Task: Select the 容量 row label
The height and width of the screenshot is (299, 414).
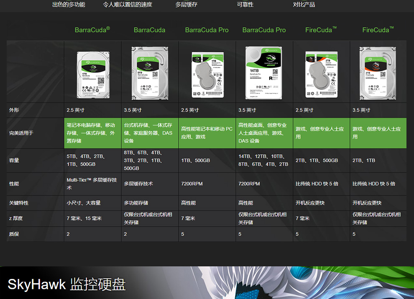Action: (x=14, y=160)
